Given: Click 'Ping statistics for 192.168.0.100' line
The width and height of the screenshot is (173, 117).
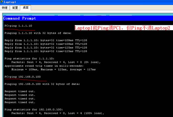Looking at the screenshot, I should point(34,110).
